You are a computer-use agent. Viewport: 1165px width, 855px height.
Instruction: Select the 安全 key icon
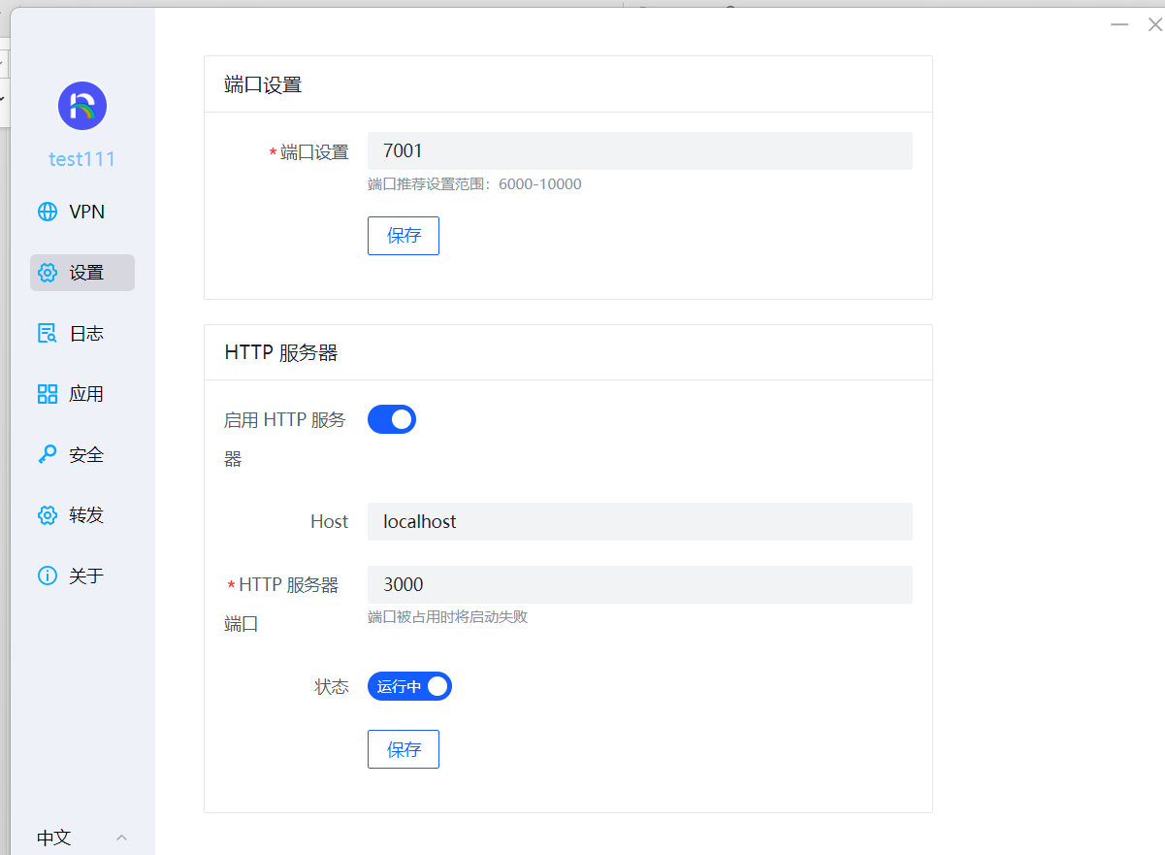coord(47,453)
